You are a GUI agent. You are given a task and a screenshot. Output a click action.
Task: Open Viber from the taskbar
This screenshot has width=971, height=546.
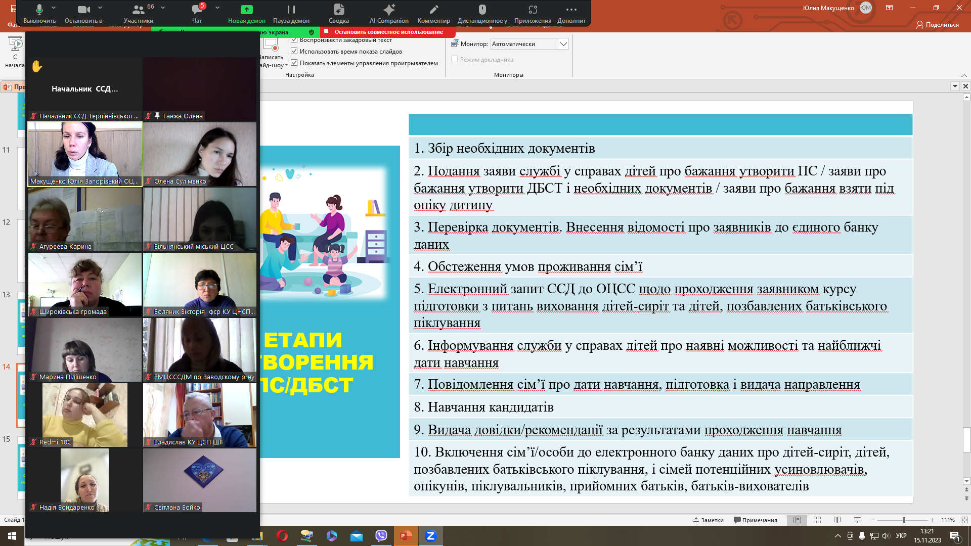[381, 536]
